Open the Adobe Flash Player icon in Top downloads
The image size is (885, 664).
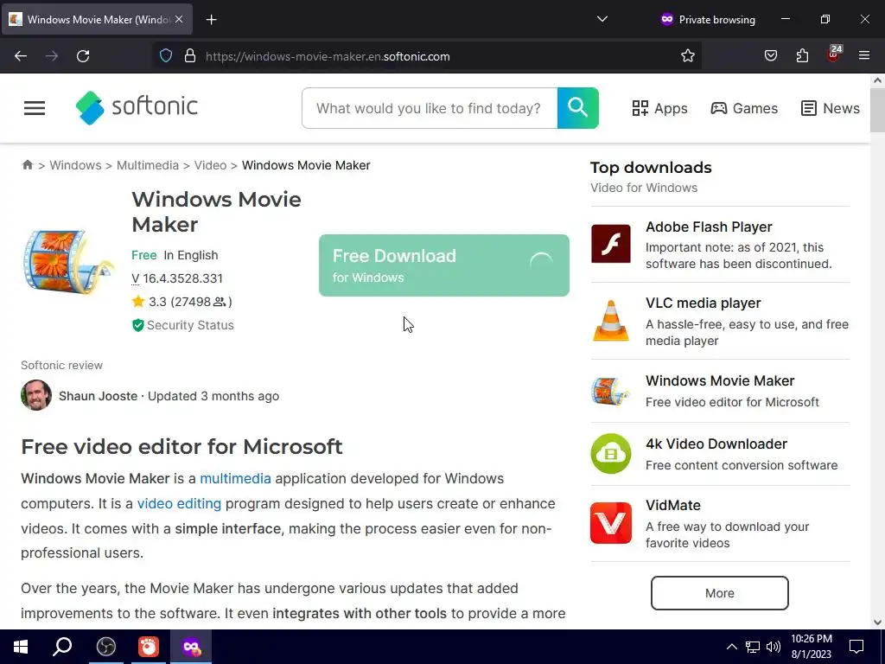pyautogui.click(x=611, y=244)
